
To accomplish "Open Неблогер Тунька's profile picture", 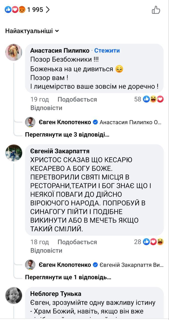I will coord(14,295).
